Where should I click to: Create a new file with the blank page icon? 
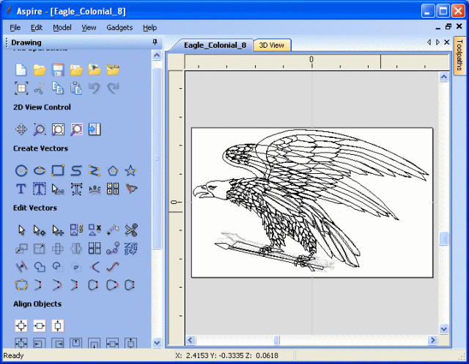(21, 70)
